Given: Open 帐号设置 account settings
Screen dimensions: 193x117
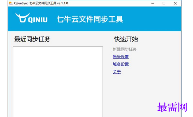Looking at the screenshot, I should [x=121, y=57].
